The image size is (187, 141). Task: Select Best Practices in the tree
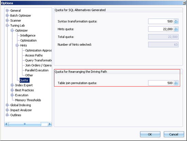(x=24, y=90)
